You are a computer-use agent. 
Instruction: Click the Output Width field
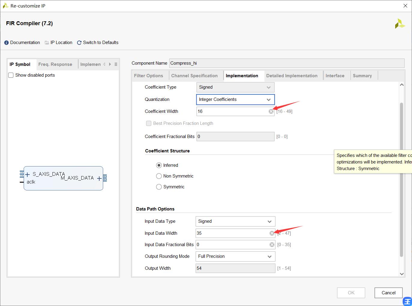(235, 268)
